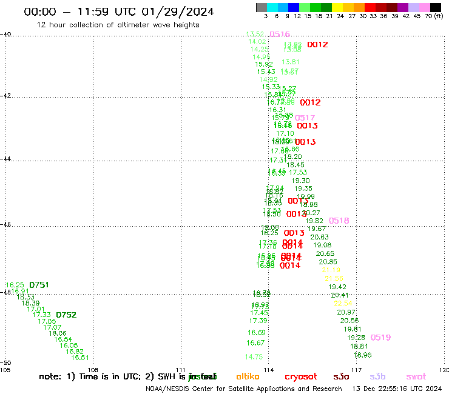Select the lavender 45 ft legend swatch
This screenshot has width=449, height=394.
pos(413,8)
